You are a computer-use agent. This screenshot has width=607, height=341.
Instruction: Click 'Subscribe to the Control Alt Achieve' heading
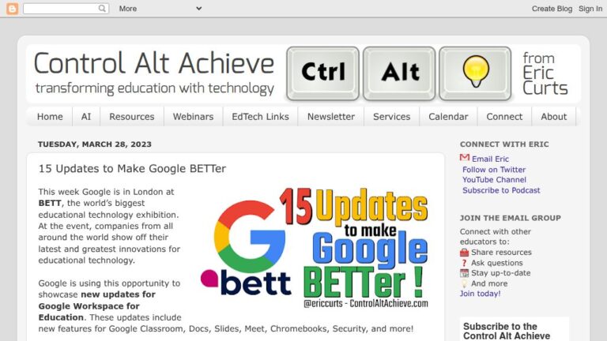tap(507, 332)
